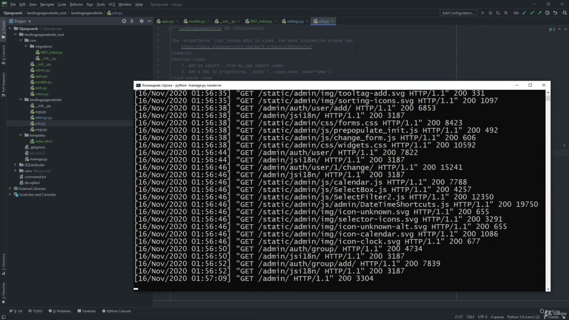Image resolution: width=569 pixels, height=320 pixels.
Task: Collapse the templates folder
Action: pyautogui.click(x=20, y=135)
